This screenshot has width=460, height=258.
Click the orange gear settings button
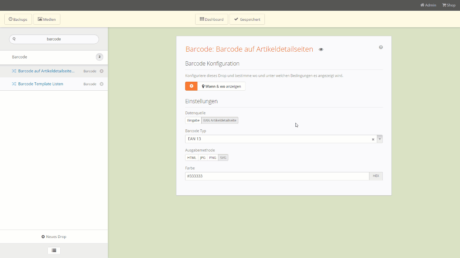[x=191, y=86]
